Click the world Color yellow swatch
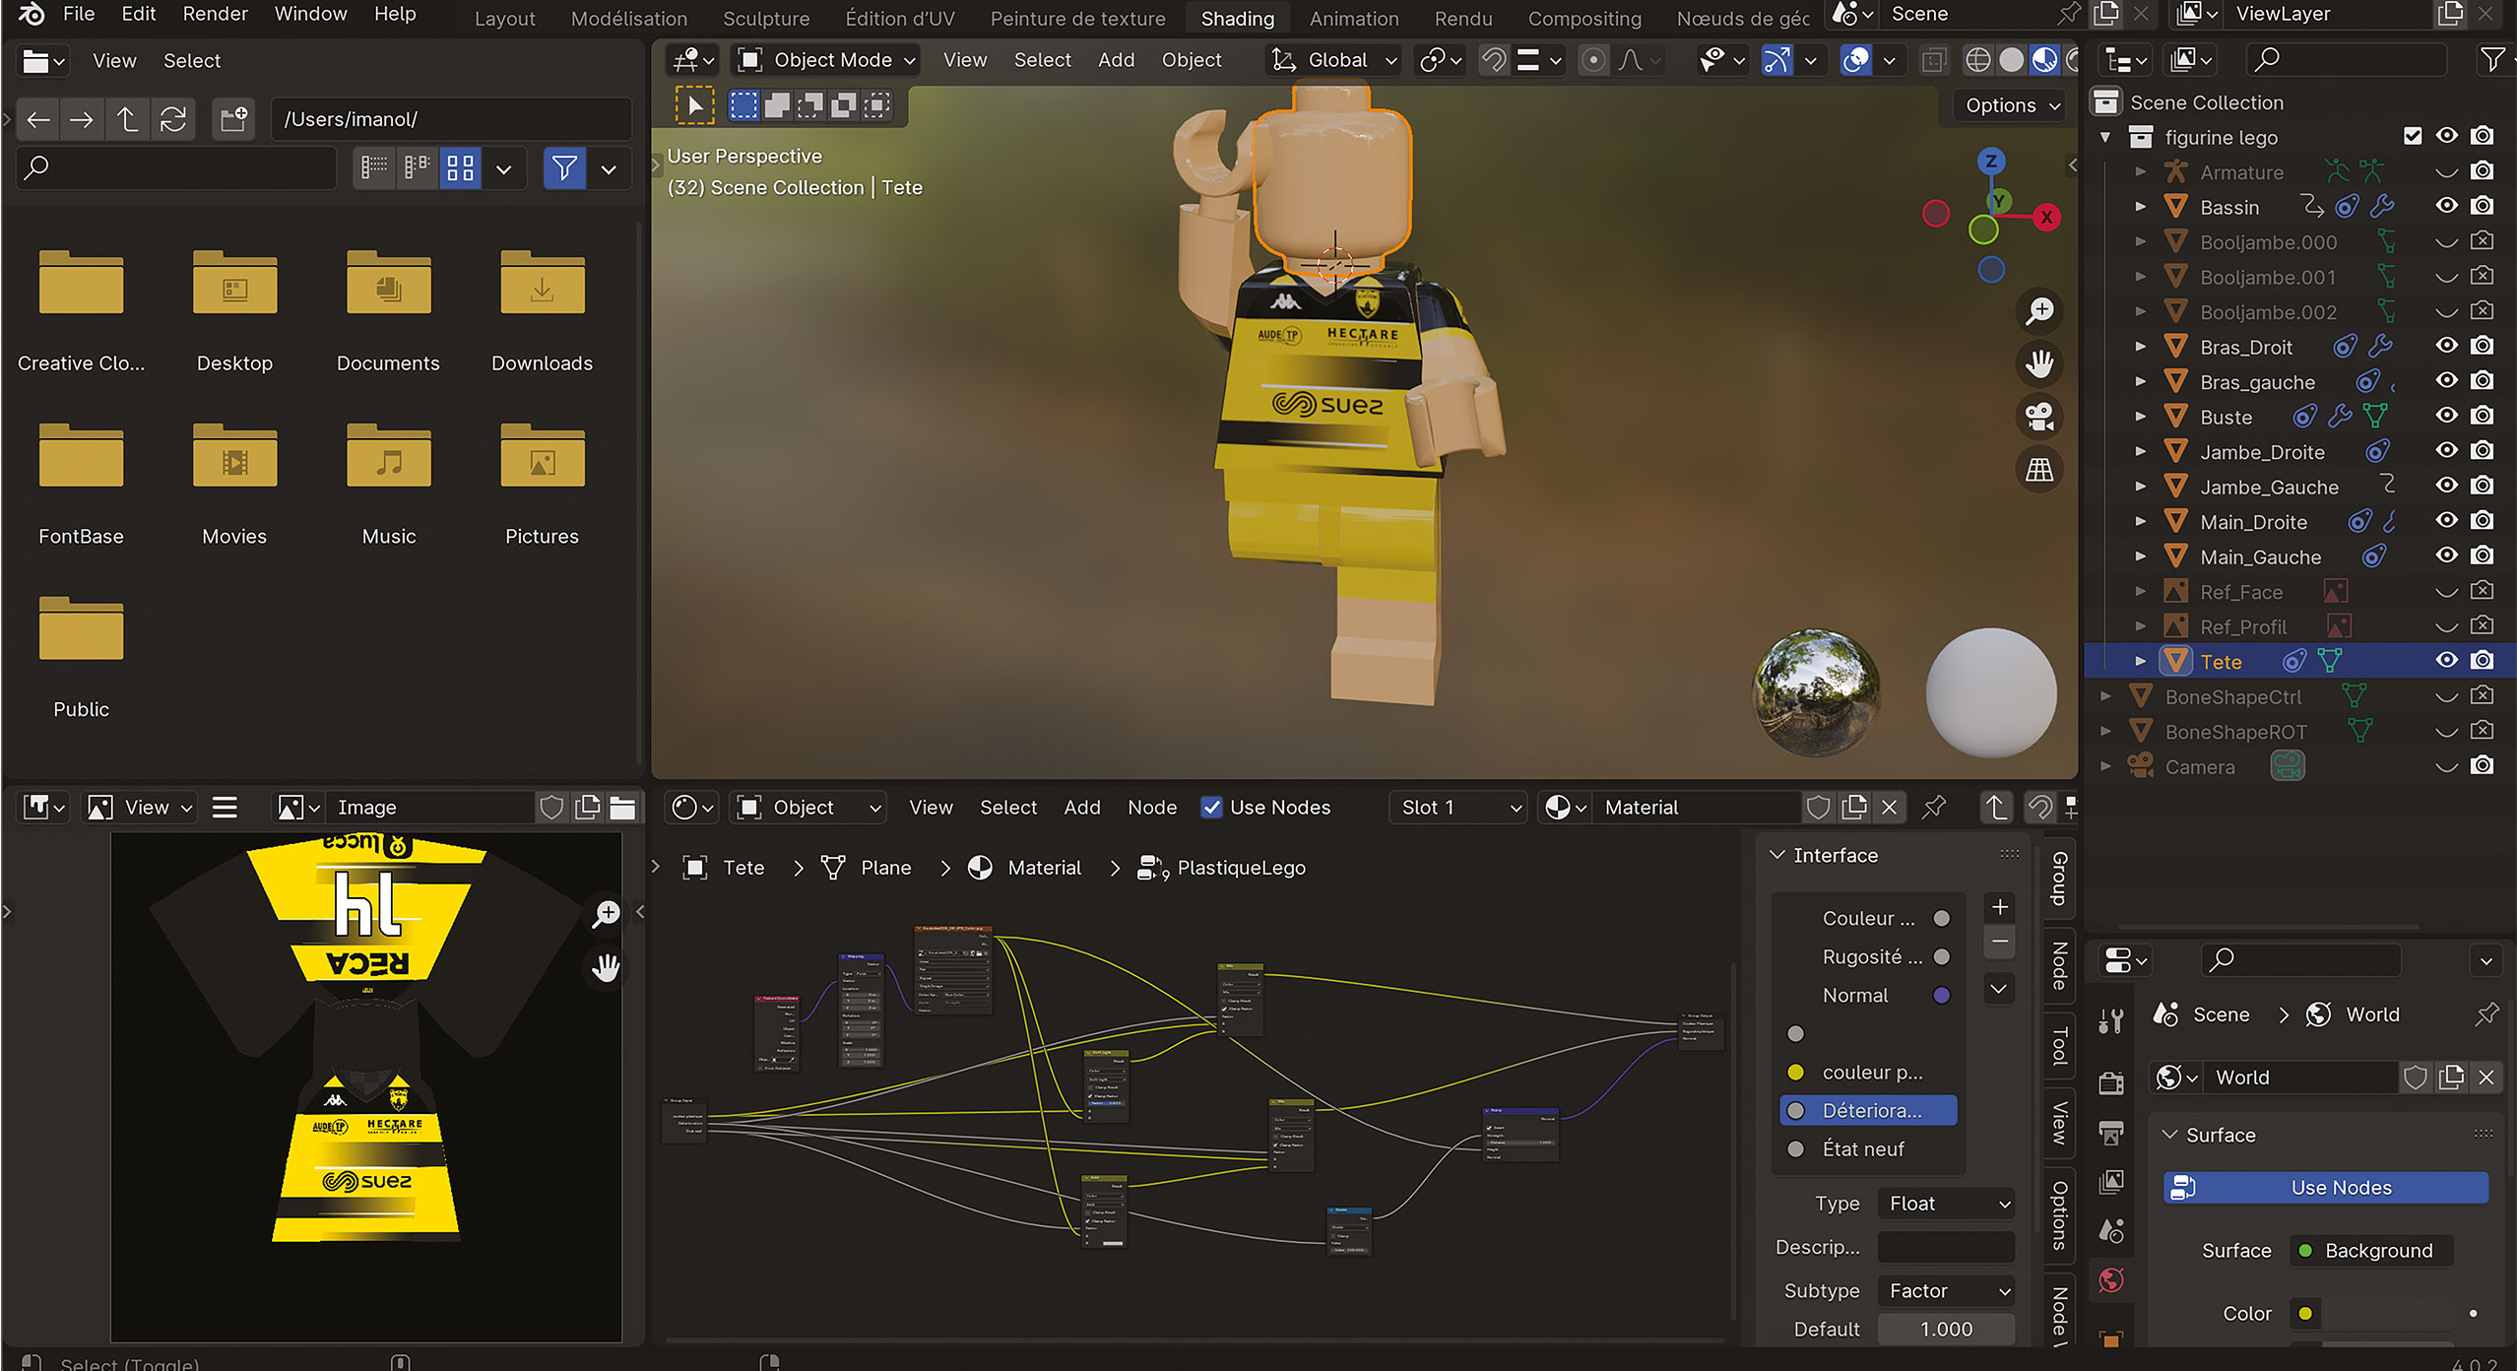2517x1371 pixels. [x=2305, y=1314]
